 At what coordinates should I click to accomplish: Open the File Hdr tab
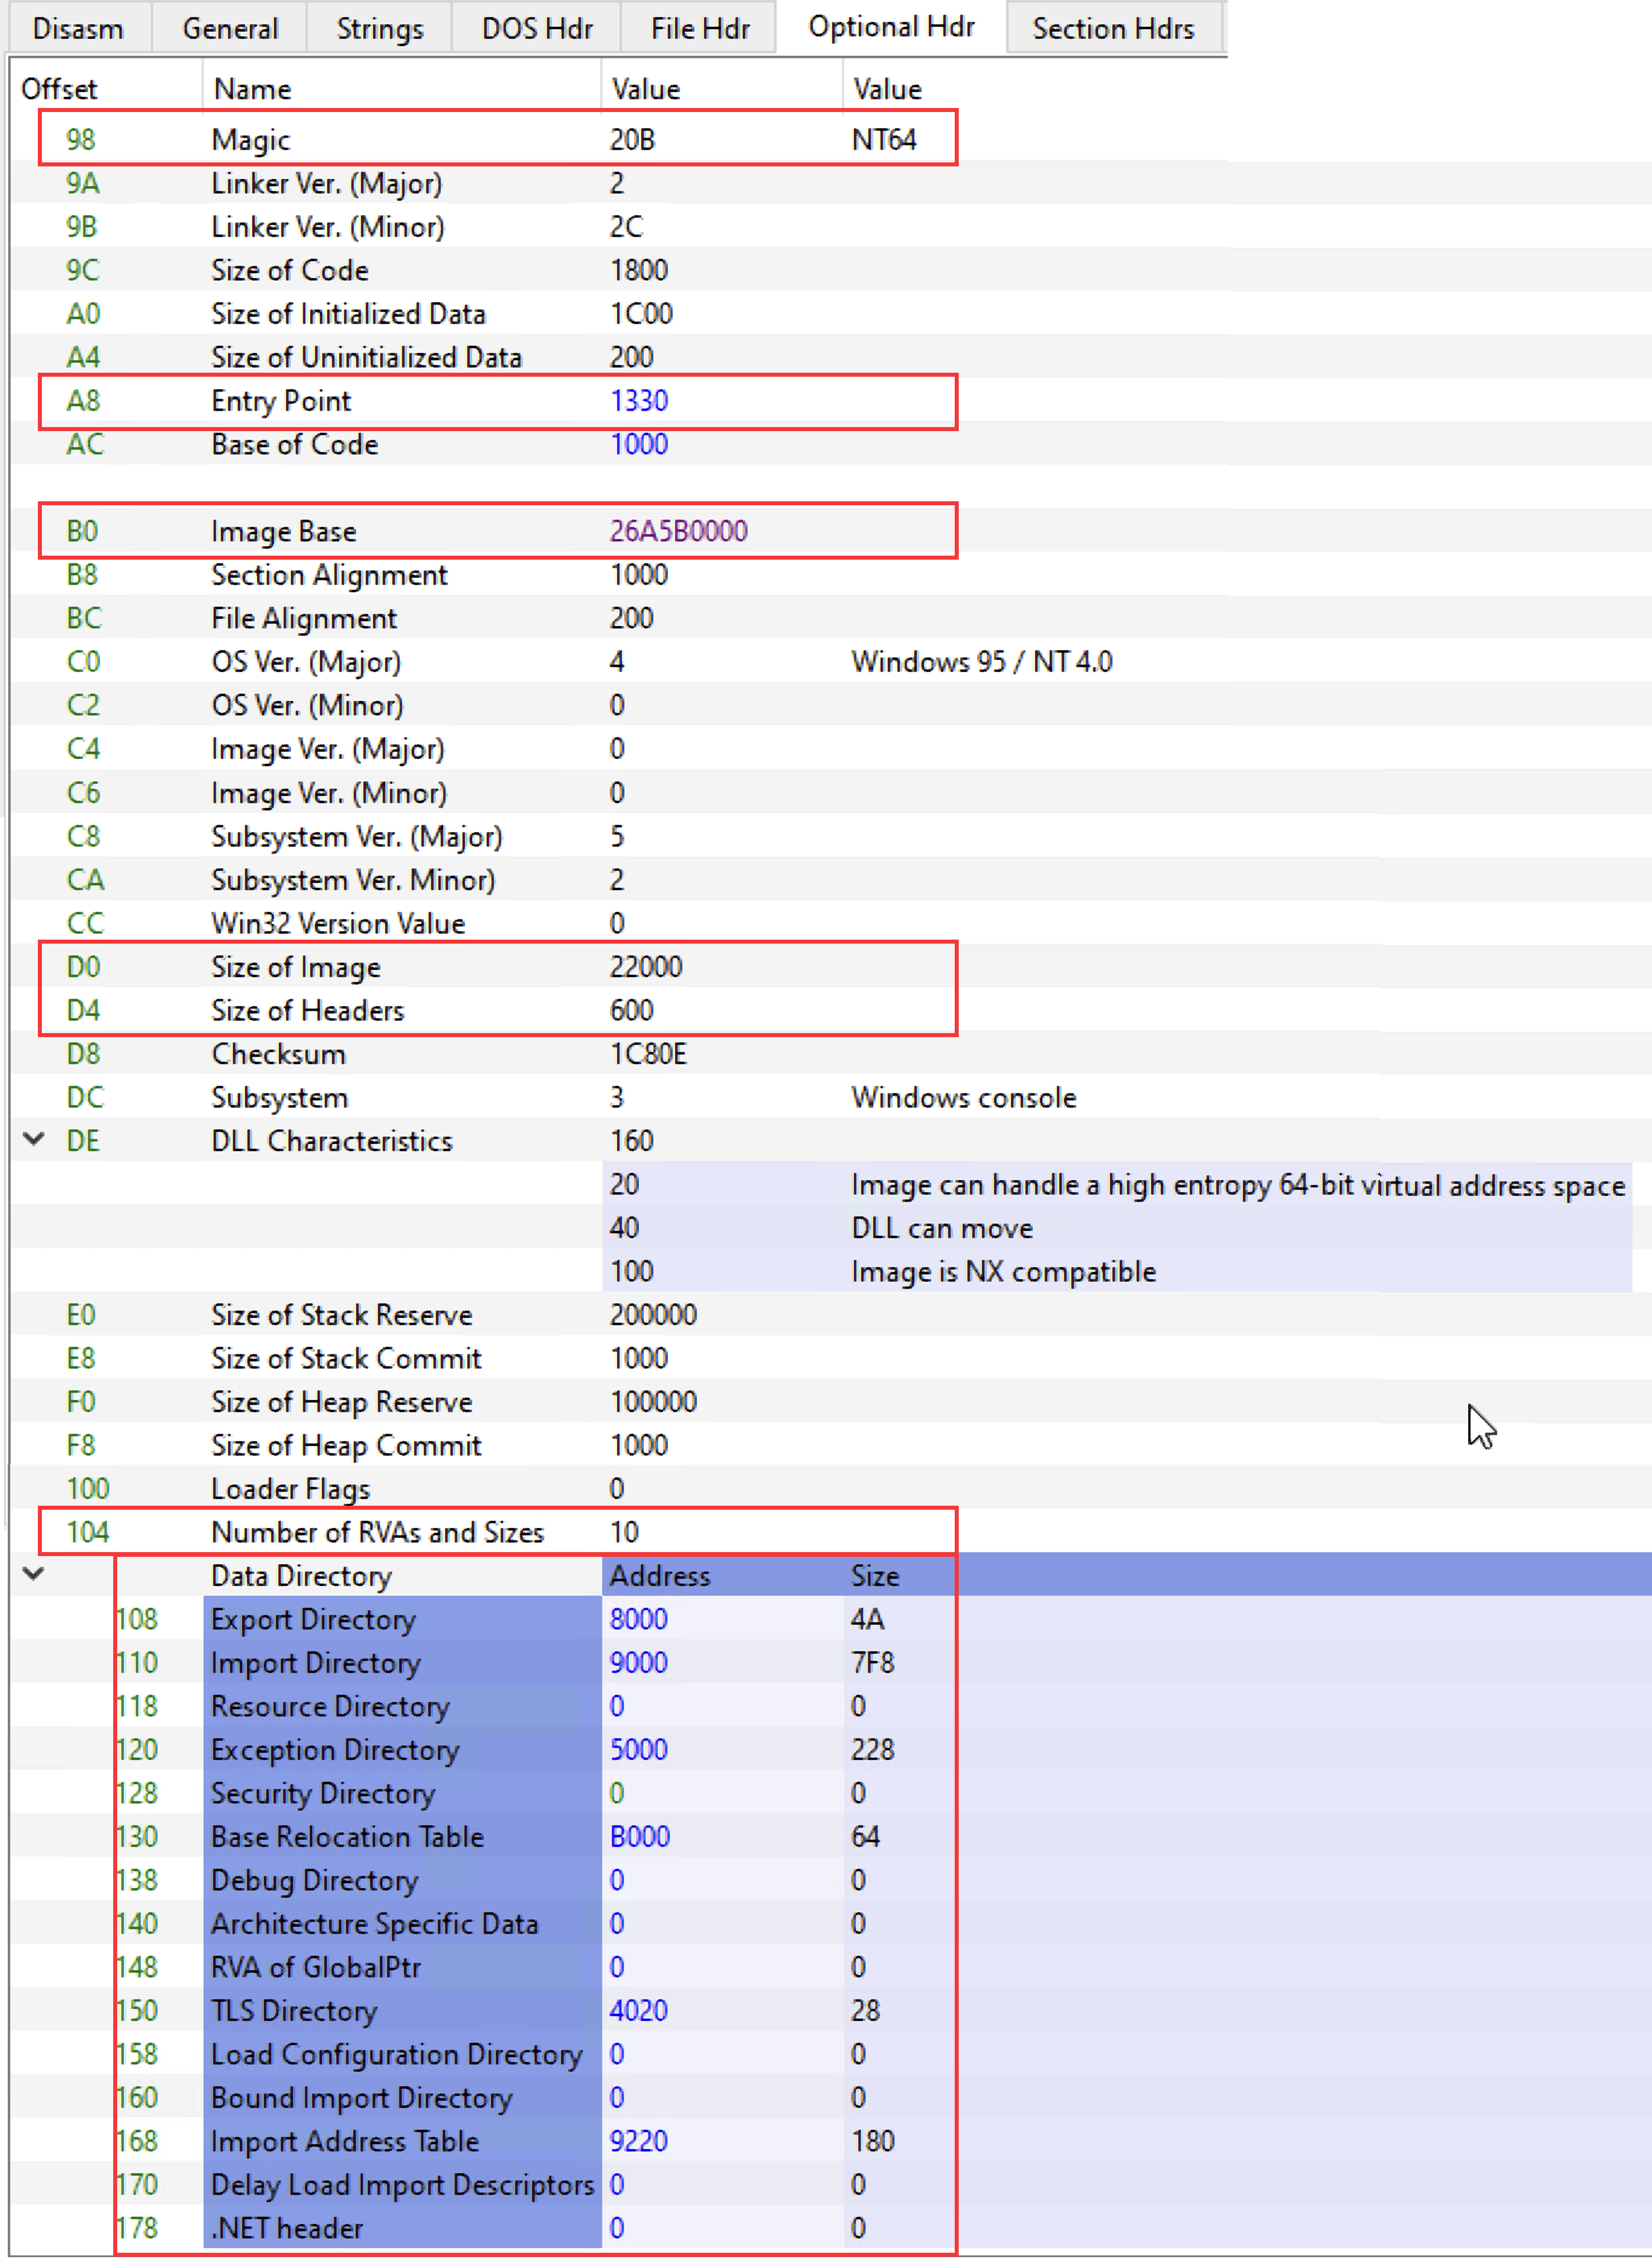[700, 28]
